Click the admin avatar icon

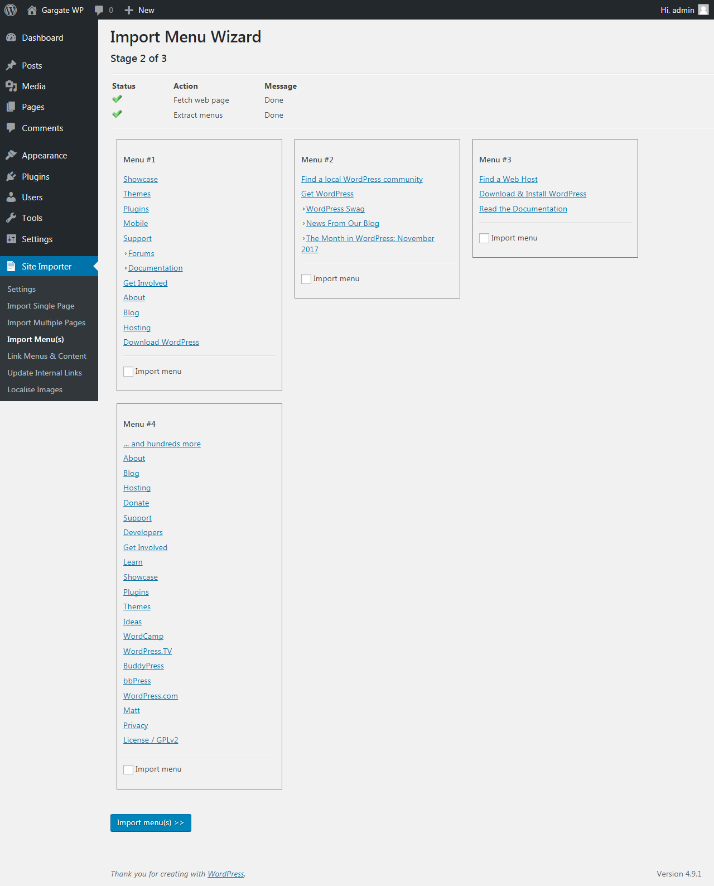click(x=703, y=10)
